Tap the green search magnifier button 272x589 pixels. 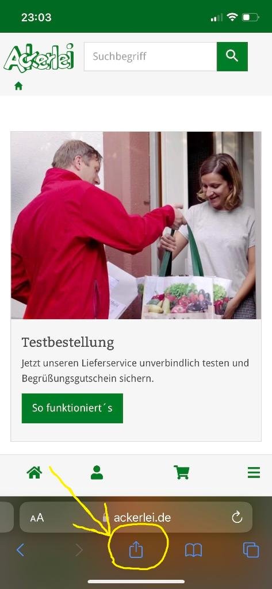[x=232, y=56]
